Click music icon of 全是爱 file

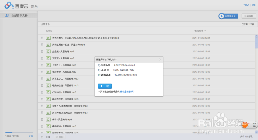(48, 52)
